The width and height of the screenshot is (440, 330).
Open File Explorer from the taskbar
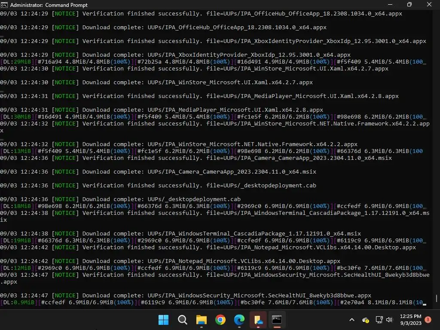coord(201,320)
